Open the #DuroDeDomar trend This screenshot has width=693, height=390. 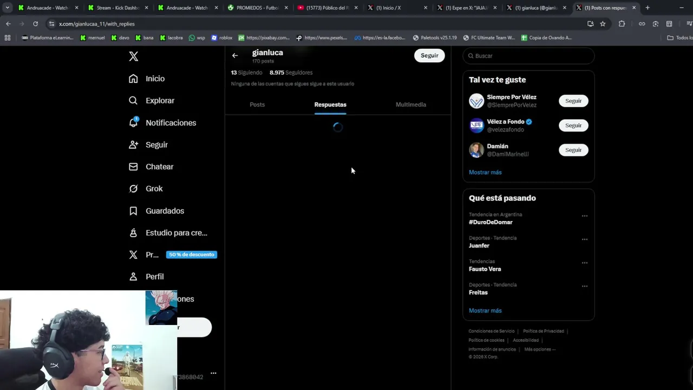(491, 222)
